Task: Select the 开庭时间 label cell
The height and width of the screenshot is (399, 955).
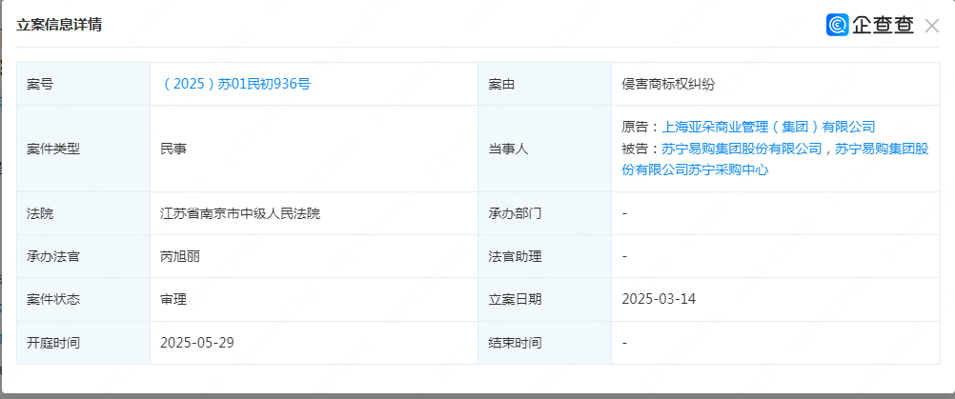Action: 84,343
